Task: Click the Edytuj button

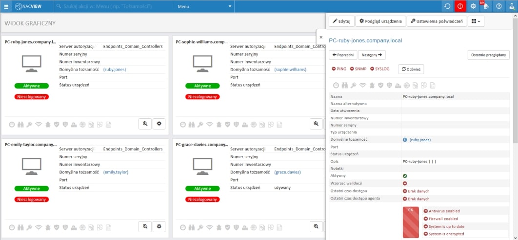Action: point(341,21)
